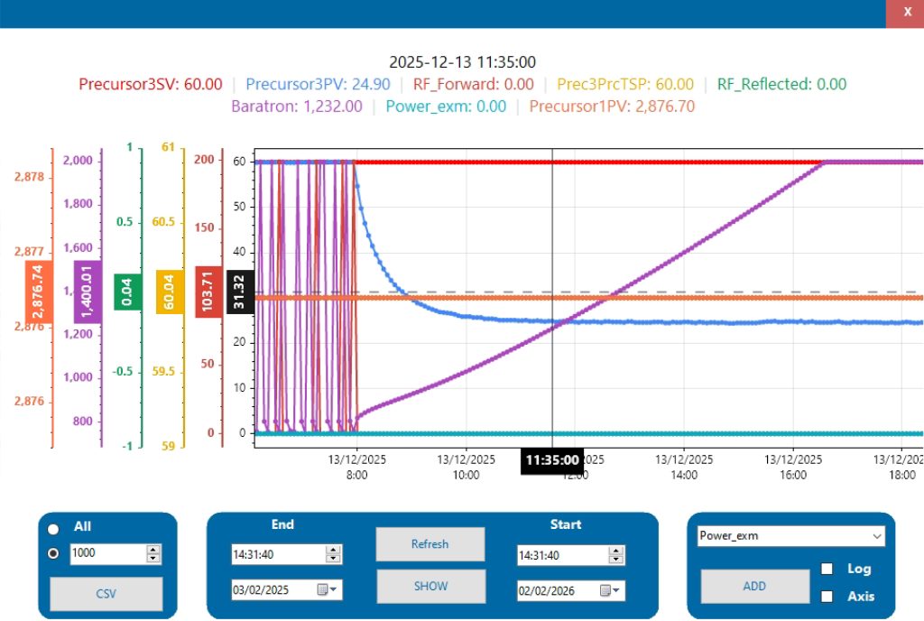Viewport: 924px width, 621px height.
Task: Enable the Log checkbox
Action: [827, 569]
